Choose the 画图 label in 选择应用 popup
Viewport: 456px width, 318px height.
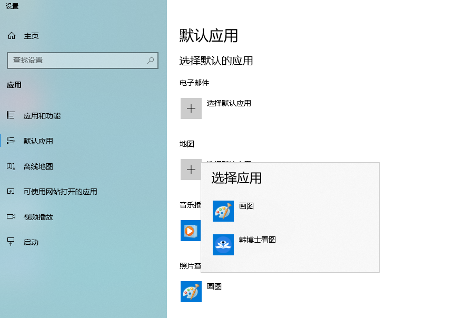pos(246,206)
